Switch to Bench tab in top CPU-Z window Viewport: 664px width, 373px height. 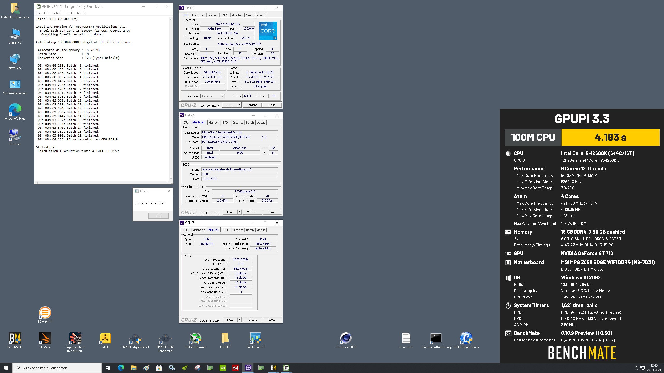[x=250, y=15]
